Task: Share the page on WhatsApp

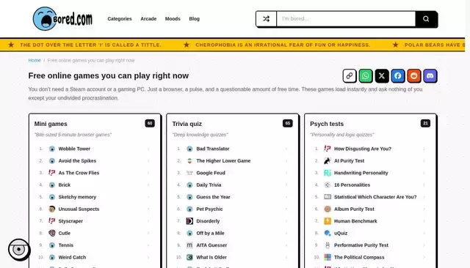Action: tap(366, 76)
